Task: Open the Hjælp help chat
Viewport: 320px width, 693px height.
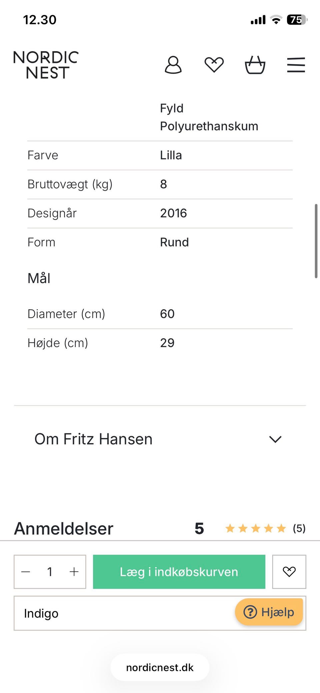Action: (269, 612)
